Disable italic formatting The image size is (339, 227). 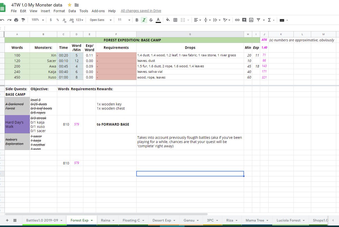pyautogui.click(x=144, y=20)
